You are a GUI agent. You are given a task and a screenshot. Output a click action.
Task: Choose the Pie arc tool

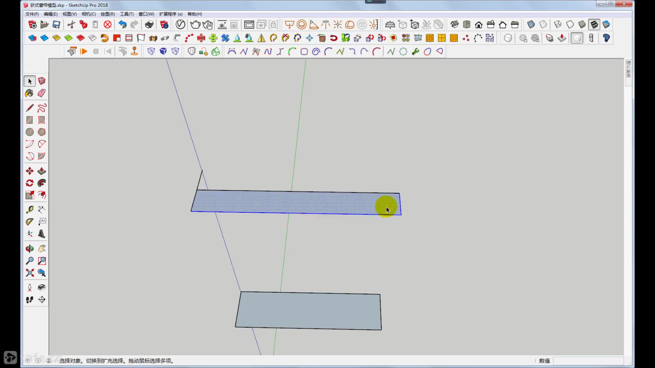(42, 156)
